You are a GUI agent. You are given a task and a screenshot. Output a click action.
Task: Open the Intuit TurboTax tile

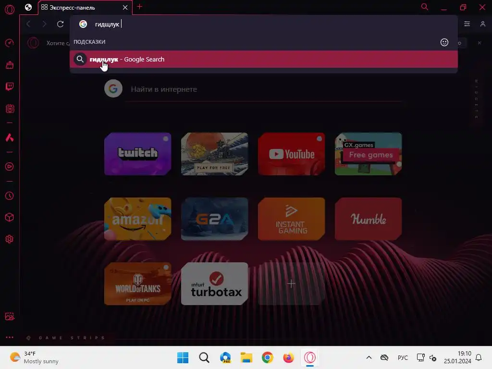coord(215,283)
